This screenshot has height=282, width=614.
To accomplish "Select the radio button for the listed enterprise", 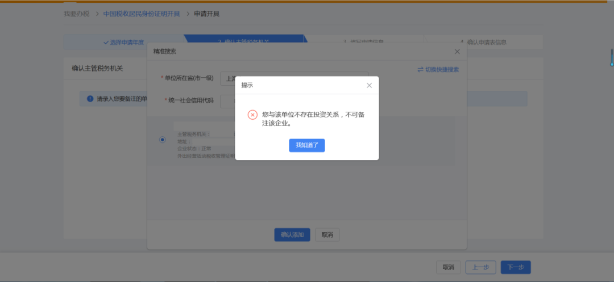I will (163, 140).
